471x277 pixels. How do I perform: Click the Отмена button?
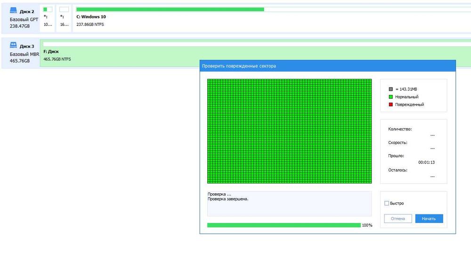tap(398, 219)
